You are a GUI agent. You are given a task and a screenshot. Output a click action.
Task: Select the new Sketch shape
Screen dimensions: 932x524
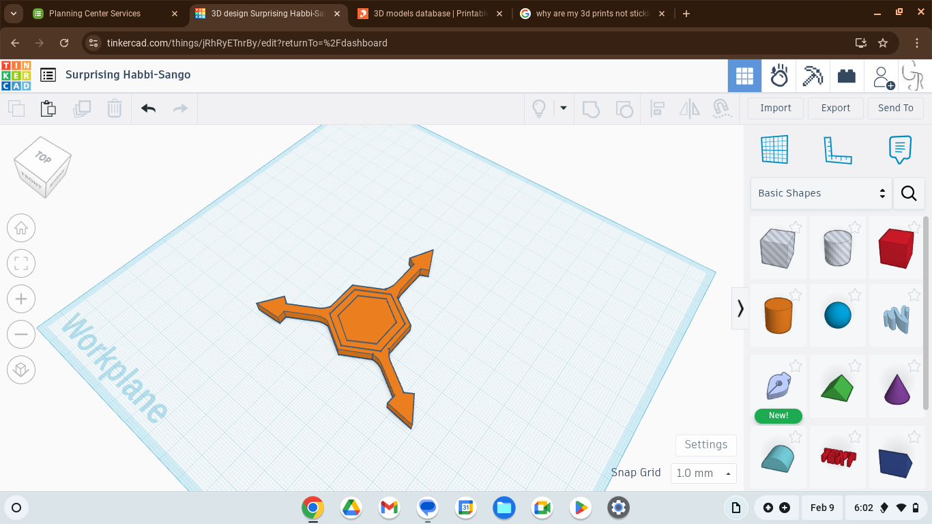(x=778, y=386)
